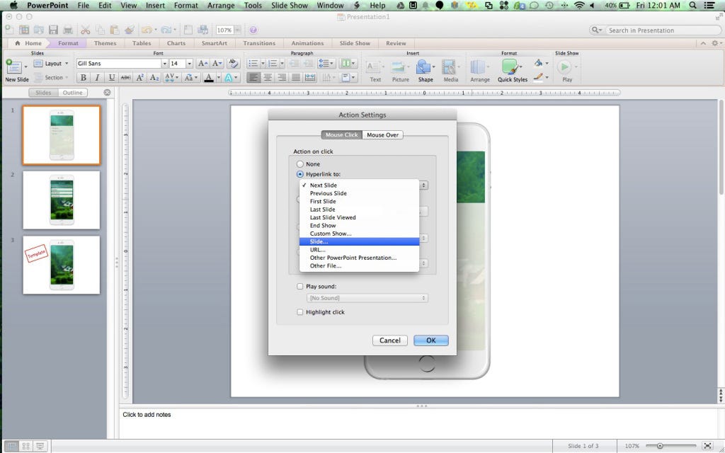Screen dimensions: 725x453
Task: Click the Cut scissors icon
Action: [x=86, y=30]
